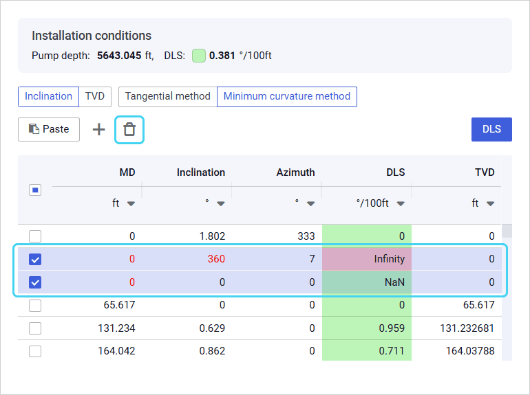The height and width of the screenshot is (395, 530).
Task: Select Minimum curvature method option
Action: [286, 96]
